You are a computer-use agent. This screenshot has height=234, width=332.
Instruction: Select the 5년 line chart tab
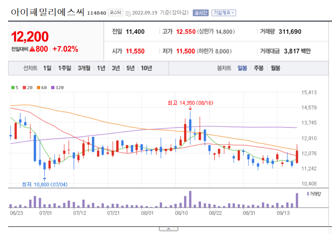130,68
